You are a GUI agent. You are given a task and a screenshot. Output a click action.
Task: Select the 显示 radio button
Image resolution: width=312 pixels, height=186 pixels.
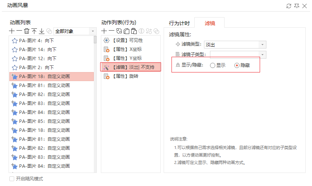click(x=213, y=65)
